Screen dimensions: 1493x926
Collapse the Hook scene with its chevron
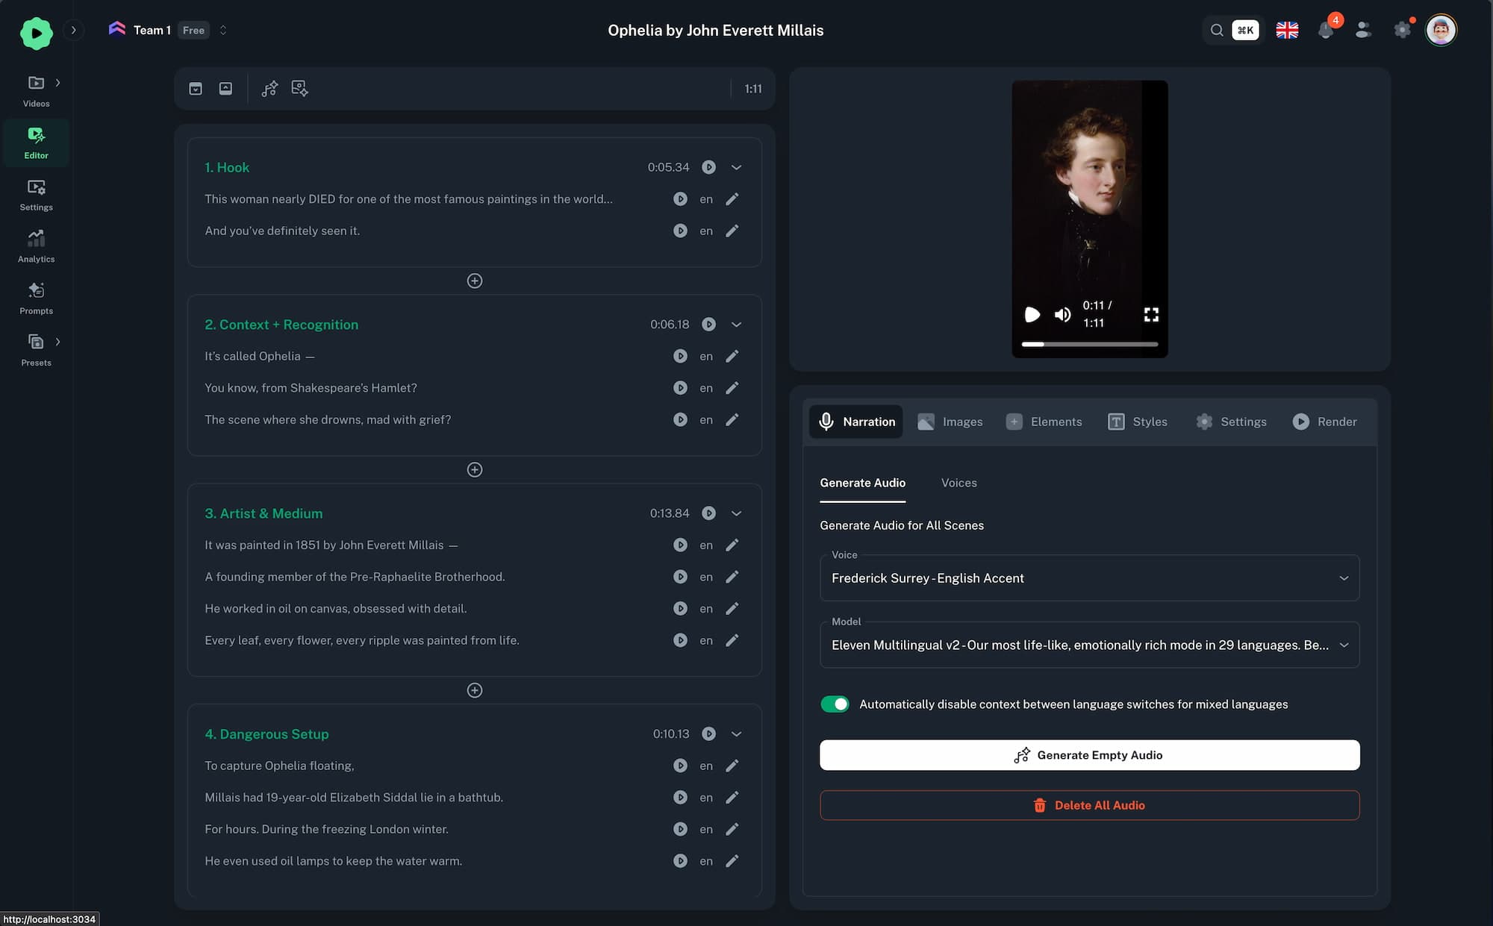point(737,167)
